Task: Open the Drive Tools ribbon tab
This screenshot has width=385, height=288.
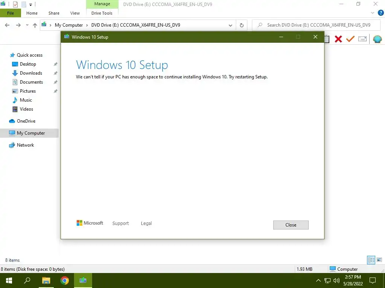Action: [102, 13]
